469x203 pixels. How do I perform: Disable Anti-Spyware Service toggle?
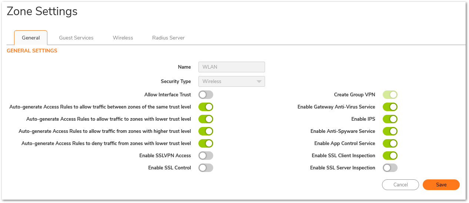390,131
